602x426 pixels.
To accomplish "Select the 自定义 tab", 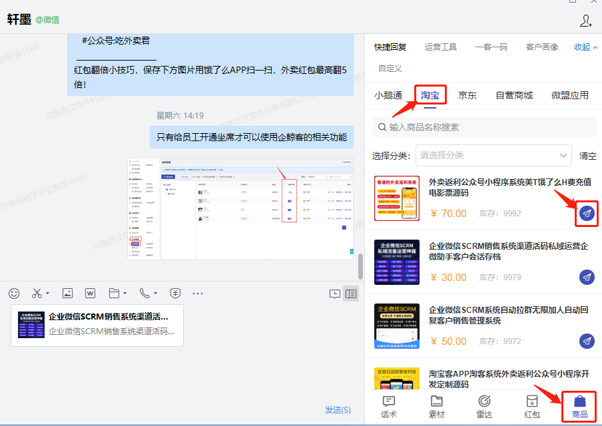I will (390, 69).
